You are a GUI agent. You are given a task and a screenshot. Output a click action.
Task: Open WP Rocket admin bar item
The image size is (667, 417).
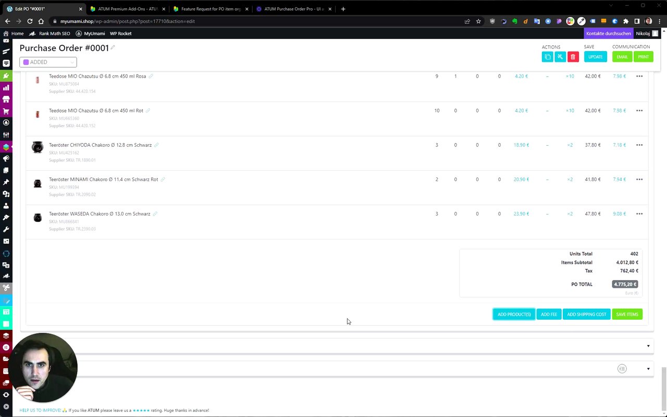coord(120,33)
